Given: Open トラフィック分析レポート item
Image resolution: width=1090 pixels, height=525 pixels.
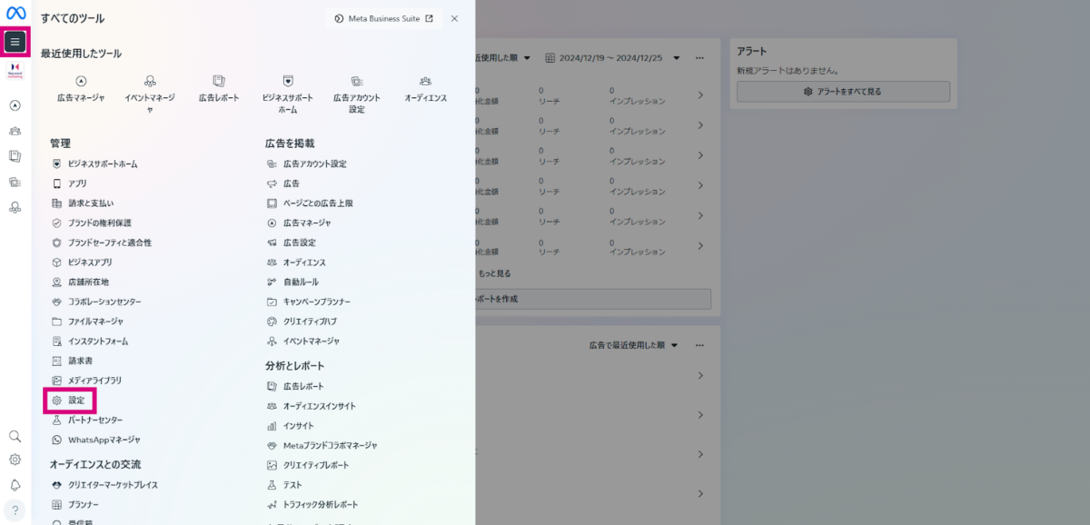Looking at the screenshot, I should [x=312, y=505].
